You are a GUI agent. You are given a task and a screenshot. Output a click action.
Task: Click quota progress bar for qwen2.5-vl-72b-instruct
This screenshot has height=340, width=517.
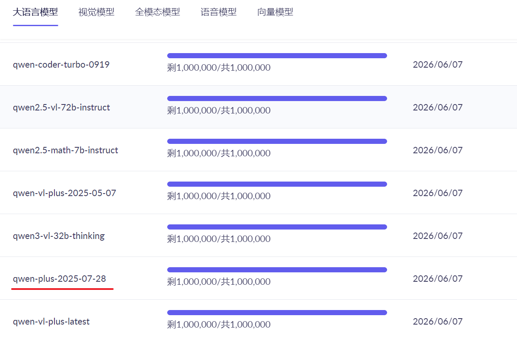(x=277, y=98)
